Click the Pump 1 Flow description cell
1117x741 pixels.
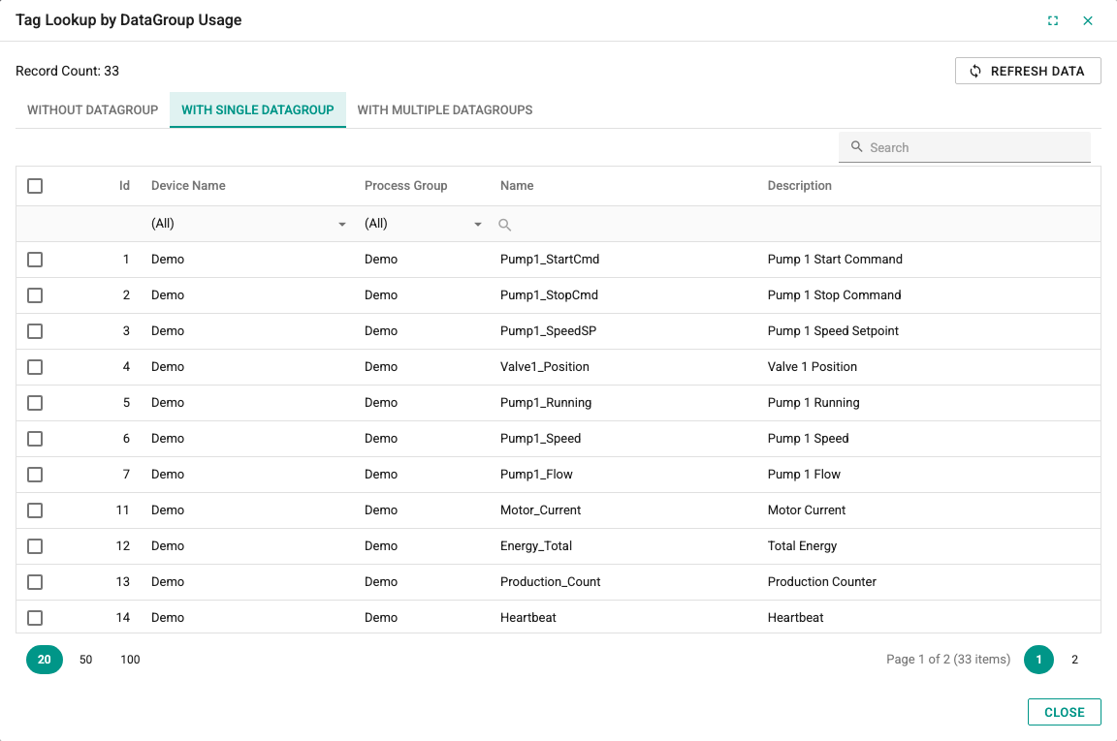point(804,474)
